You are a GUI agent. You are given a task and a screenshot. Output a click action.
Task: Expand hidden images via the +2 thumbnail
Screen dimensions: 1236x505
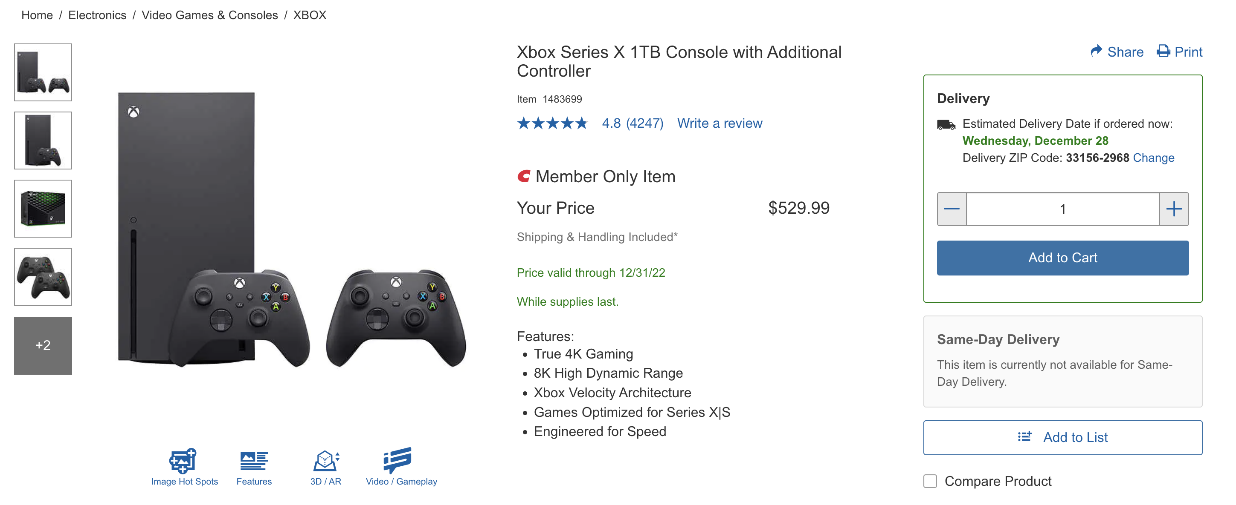[x=43, y=345]
